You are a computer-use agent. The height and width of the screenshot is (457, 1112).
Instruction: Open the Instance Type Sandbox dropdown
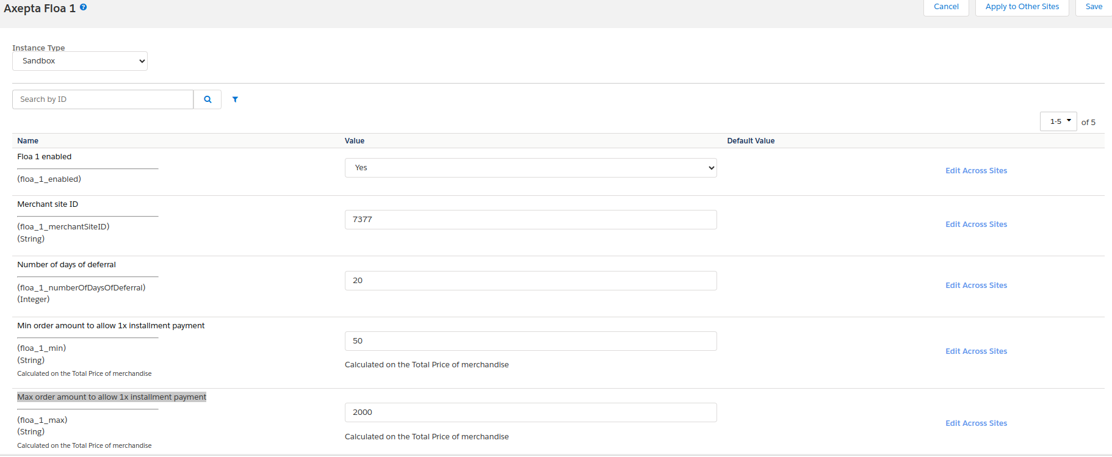click(x=80, y=61)
